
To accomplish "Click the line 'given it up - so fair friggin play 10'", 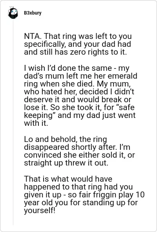I will coord(84,195).
